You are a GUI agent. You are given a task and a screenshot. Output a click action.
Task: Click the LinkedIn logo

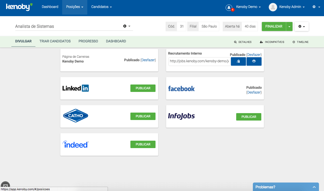(x=76, y=88)
